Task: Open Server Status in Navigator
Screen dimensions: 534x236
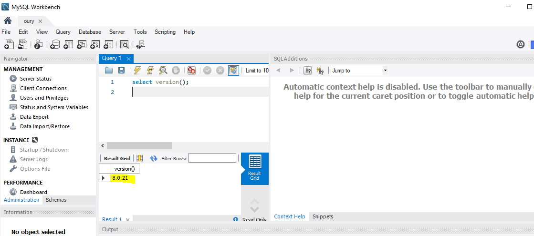Action: pyautogui.click(x=36, y=79)
